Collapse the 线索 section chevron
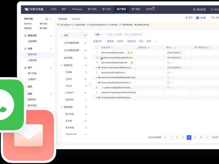The height and width of the screenshot is (164, 219). pos(51,49)
